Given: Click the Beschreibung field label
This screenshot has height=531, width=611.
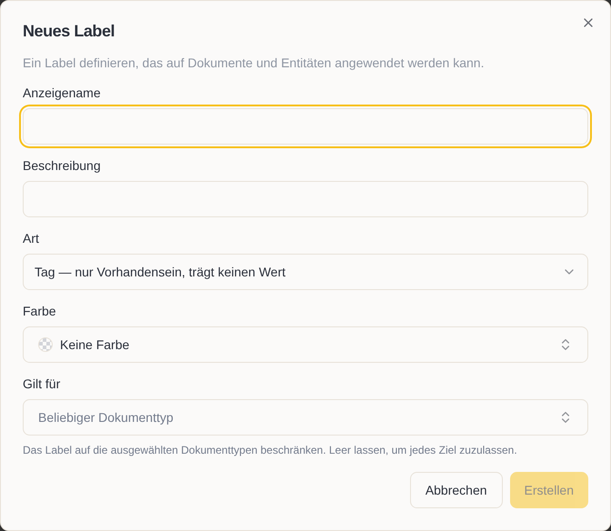Looking at the screenshot, I should (62, 165).
